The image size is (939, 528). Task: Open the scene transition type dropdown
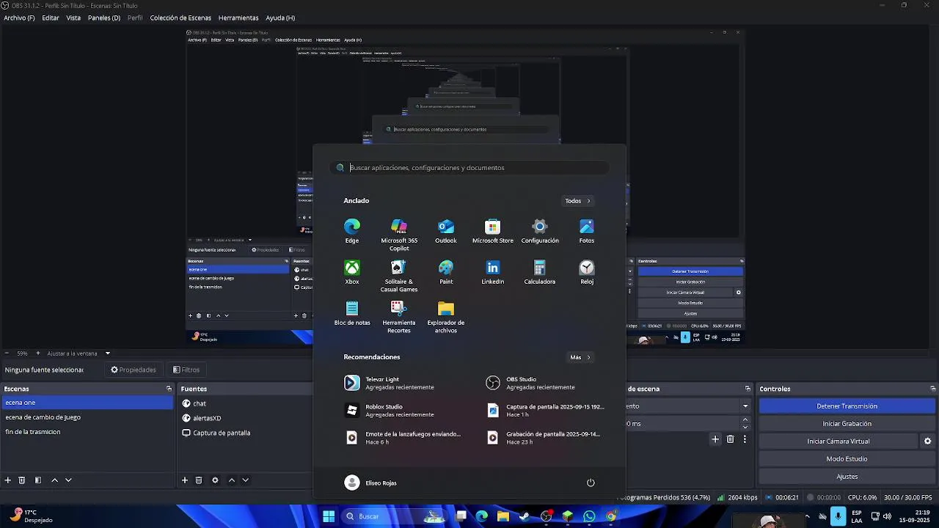pyautogui.click(x=745, y=406)
